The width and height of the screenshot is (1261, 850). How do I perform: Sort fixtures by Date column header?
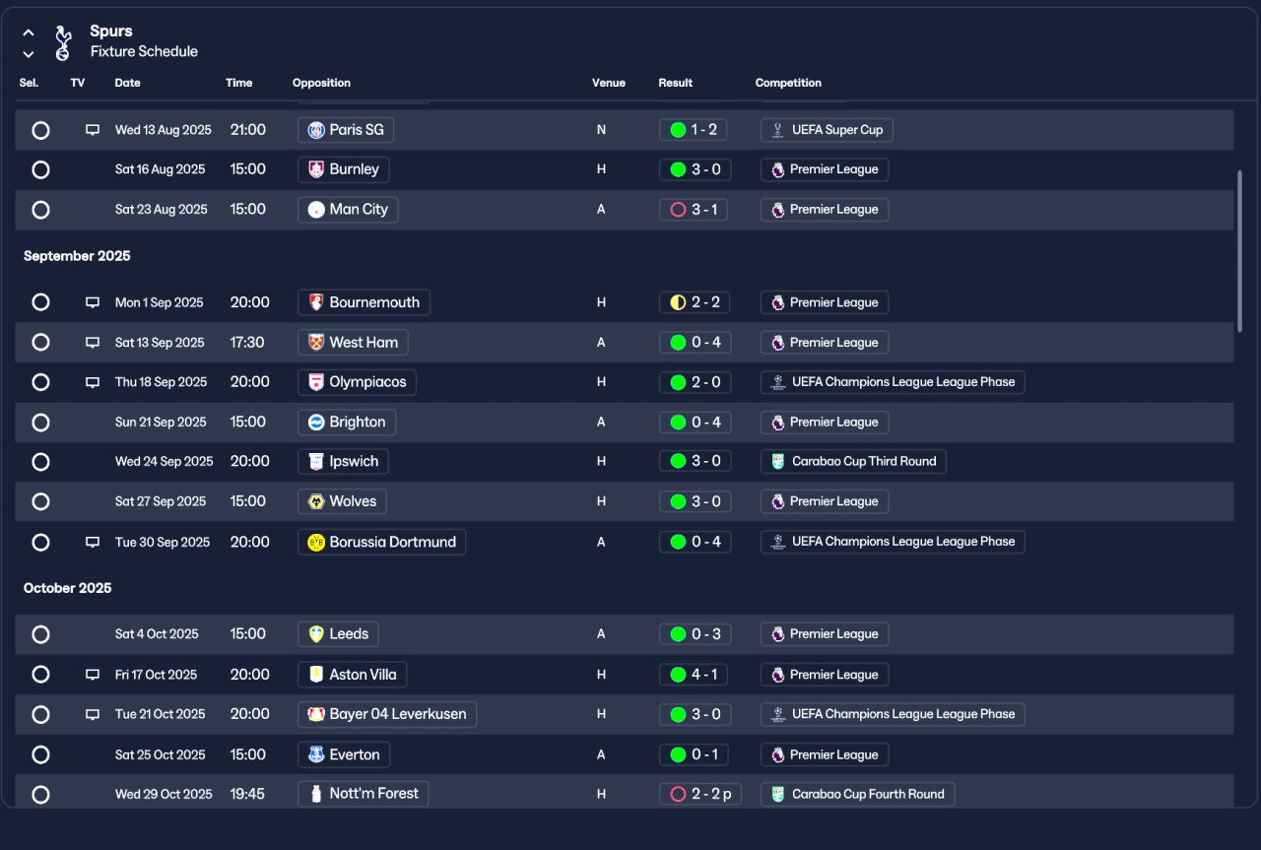[128, 83]
